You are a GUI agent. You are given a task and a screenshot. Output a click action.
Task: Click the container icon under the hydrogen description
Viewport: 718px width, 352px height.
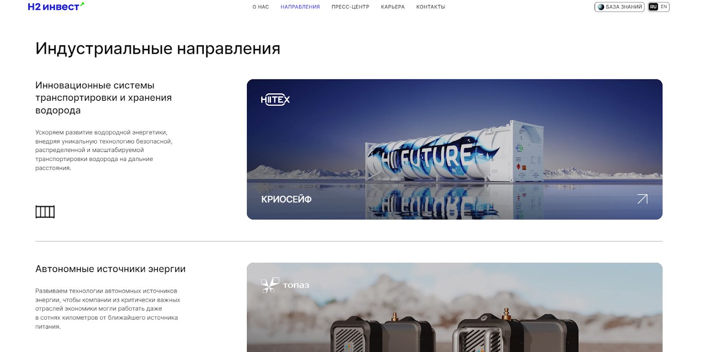click(45, 212)
